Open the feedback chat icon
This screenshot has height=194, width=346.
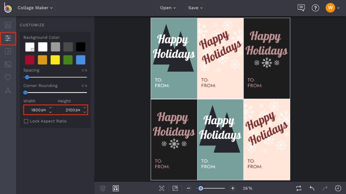tap(301, 8)
